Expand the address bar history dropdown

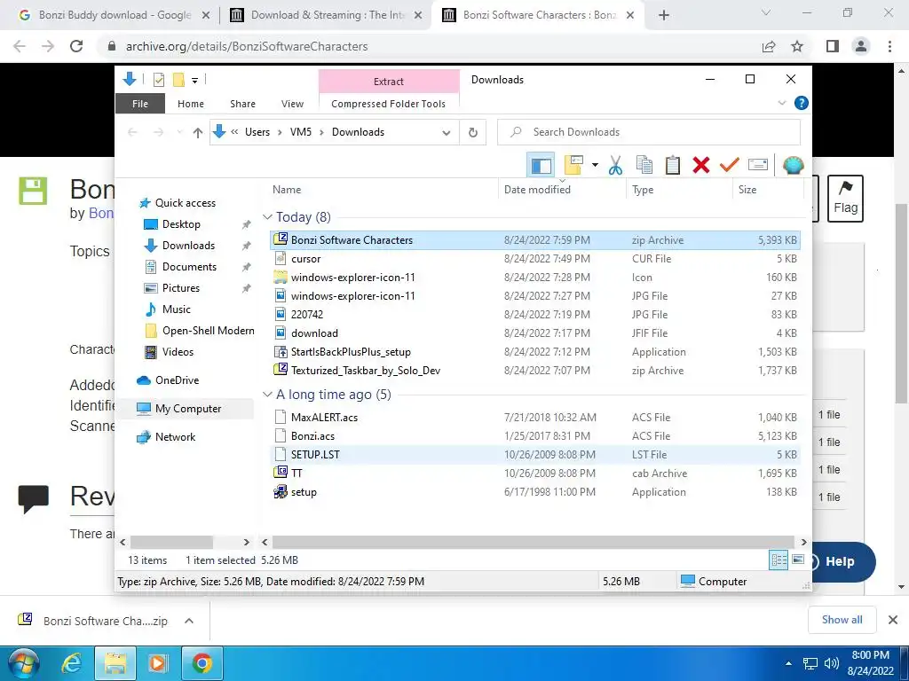click(x=447, y=133)
